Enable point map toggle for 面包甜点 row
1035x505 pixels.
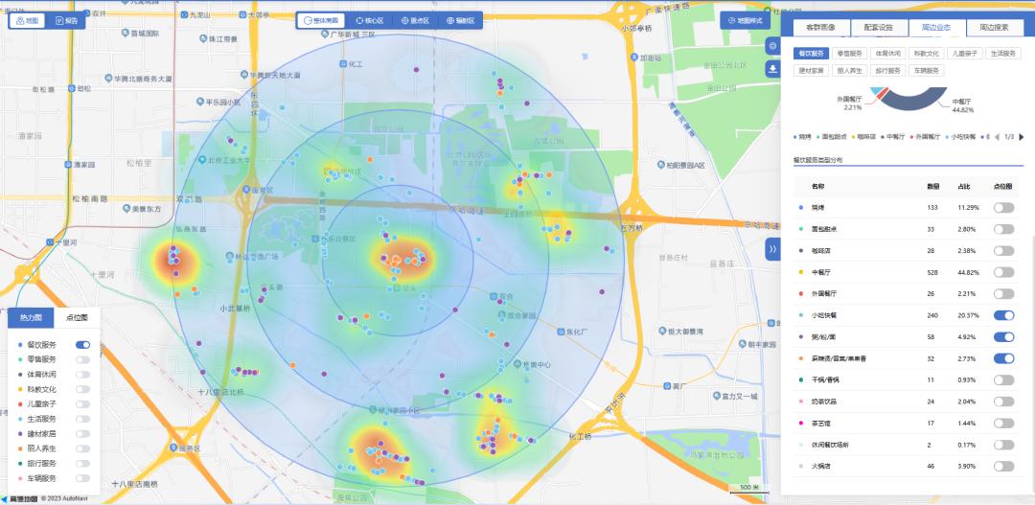click(x=1004, y=229)
